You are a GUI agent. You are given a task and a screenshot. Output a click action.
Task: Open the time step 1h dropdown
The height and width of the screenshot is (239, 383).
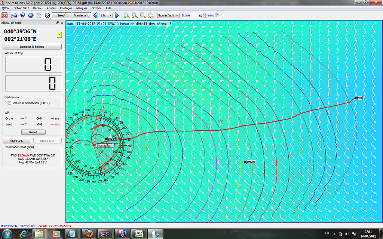tap(106, 15)
